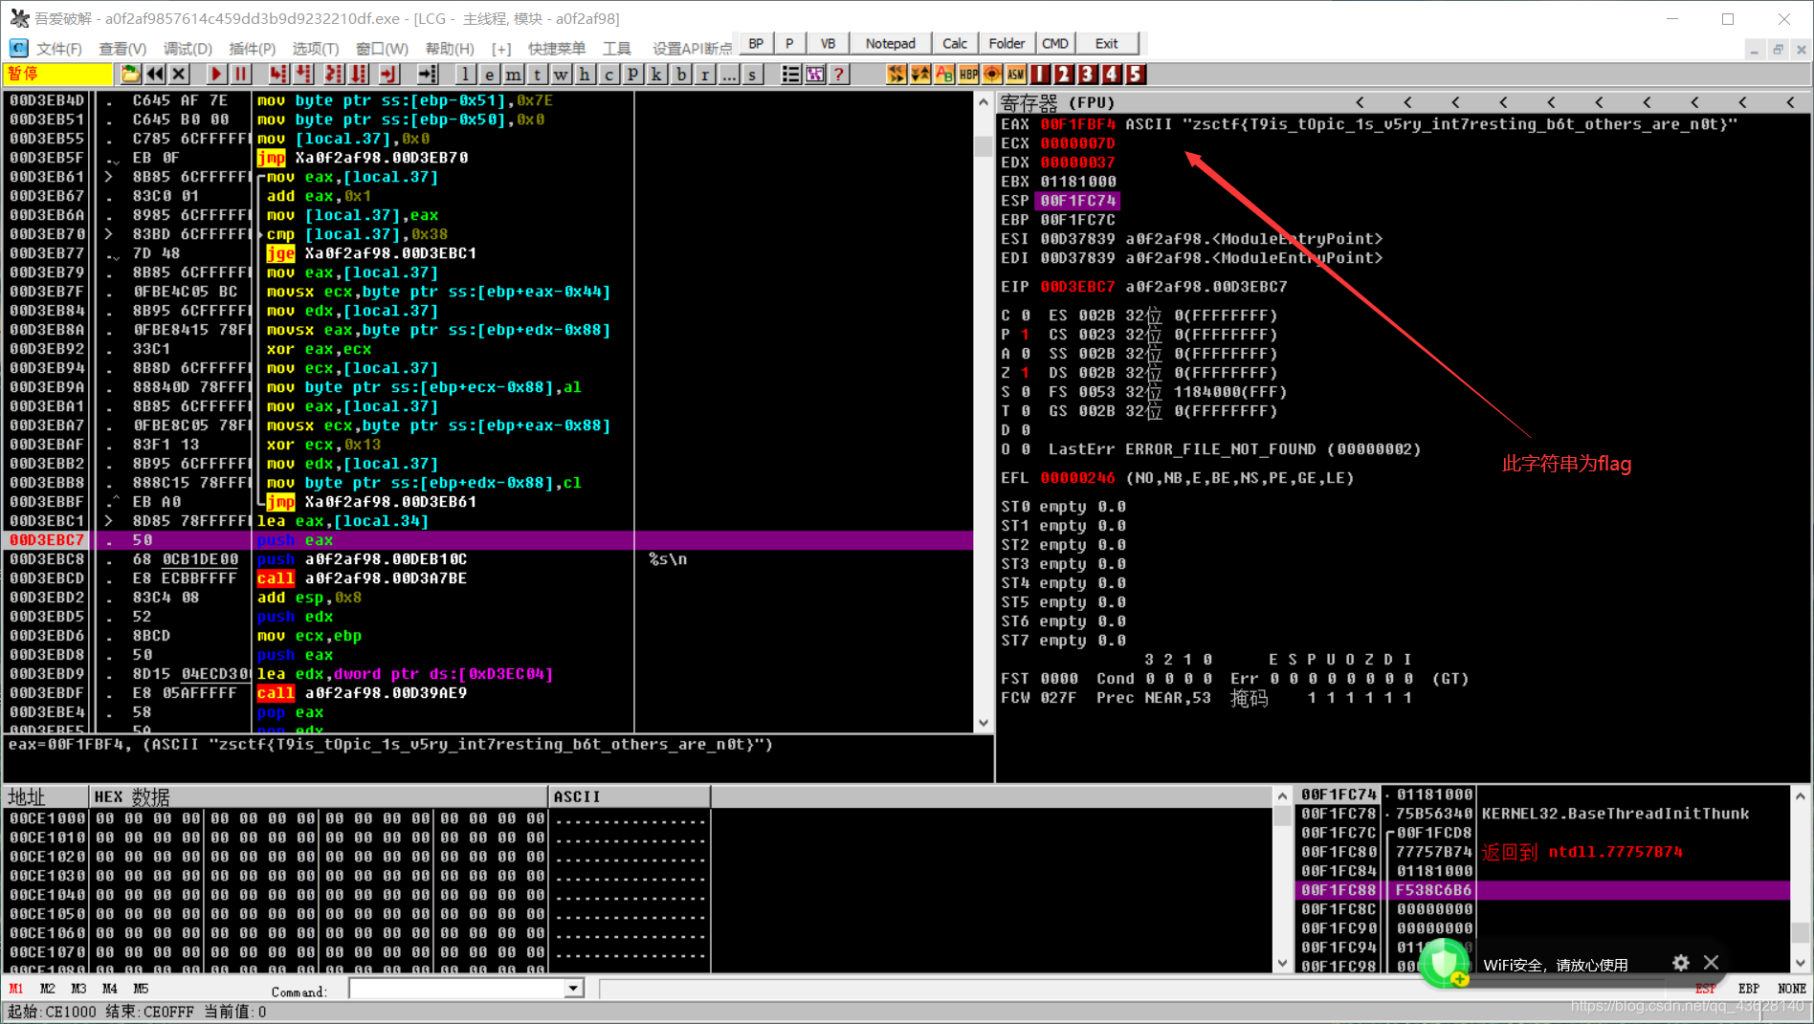Open the 设置API断点 menu
The height and width of the screenshot is (1024, 1814).
pyautogui.click(x=693, y=48)
